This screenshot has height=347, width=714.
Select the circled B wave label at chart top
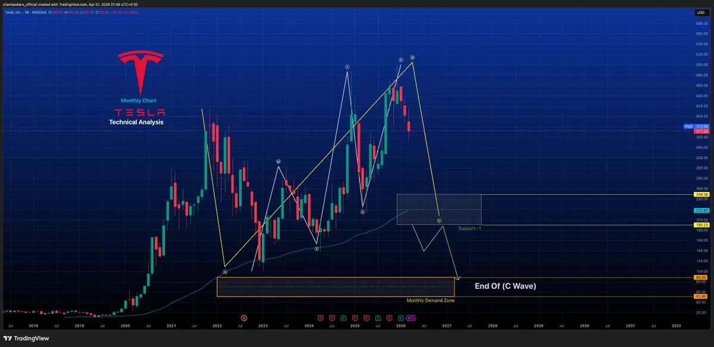[x=412, y=58]
